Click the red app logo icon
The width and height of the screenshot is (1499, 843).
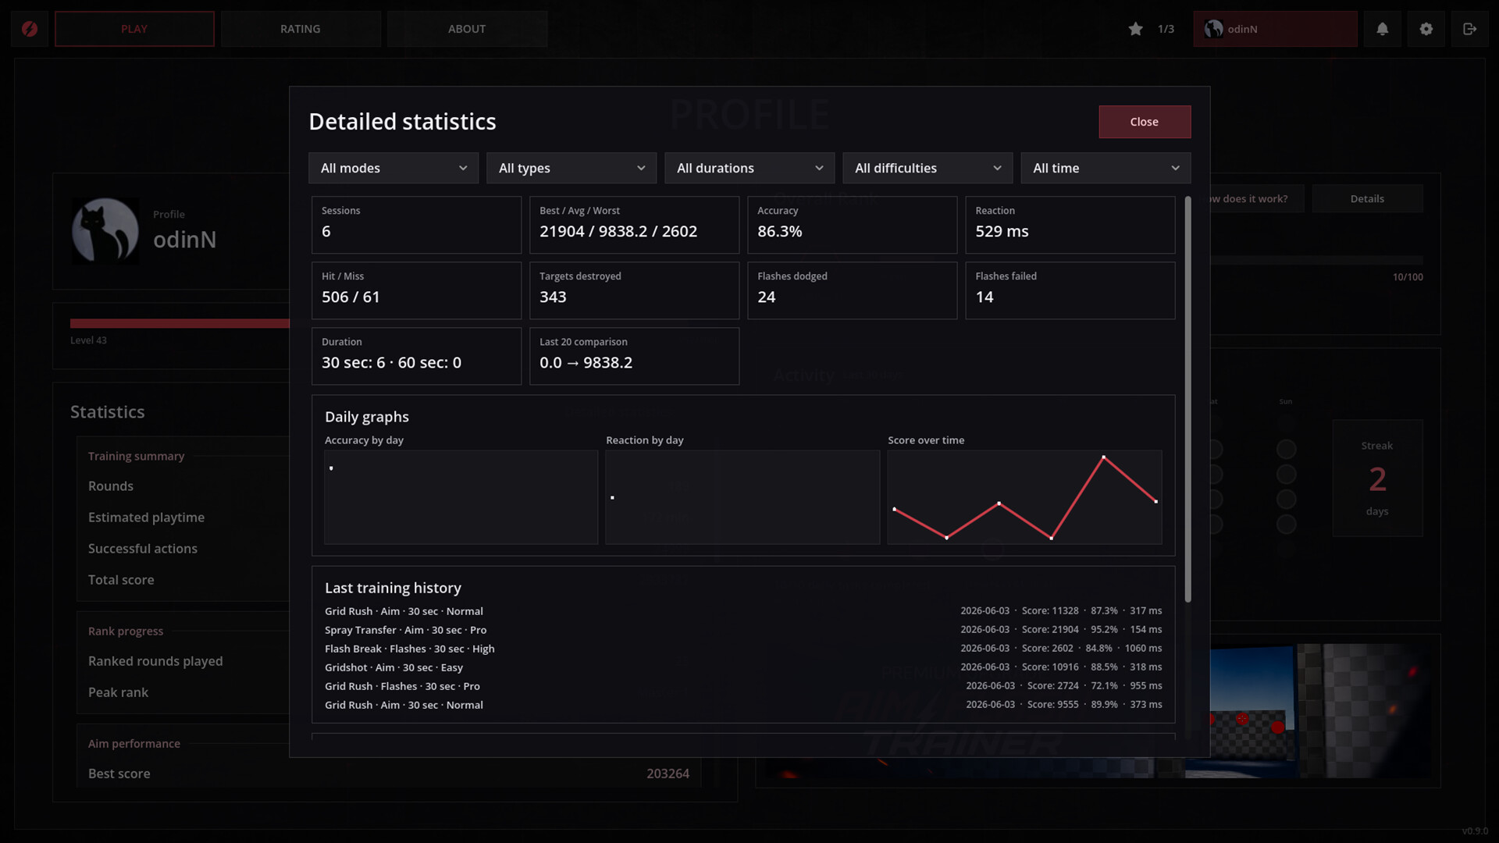click(x=30, y=29)
